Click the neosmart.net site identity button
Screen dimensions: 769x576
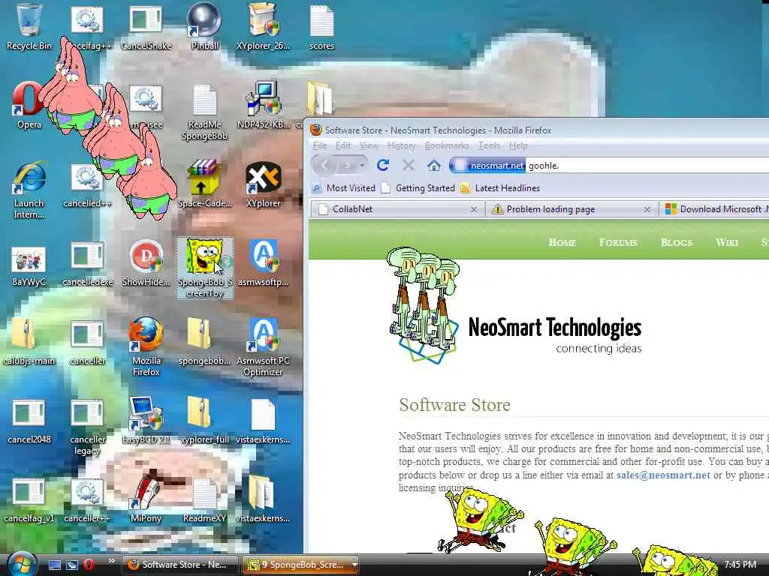click(x=487, y=166)
